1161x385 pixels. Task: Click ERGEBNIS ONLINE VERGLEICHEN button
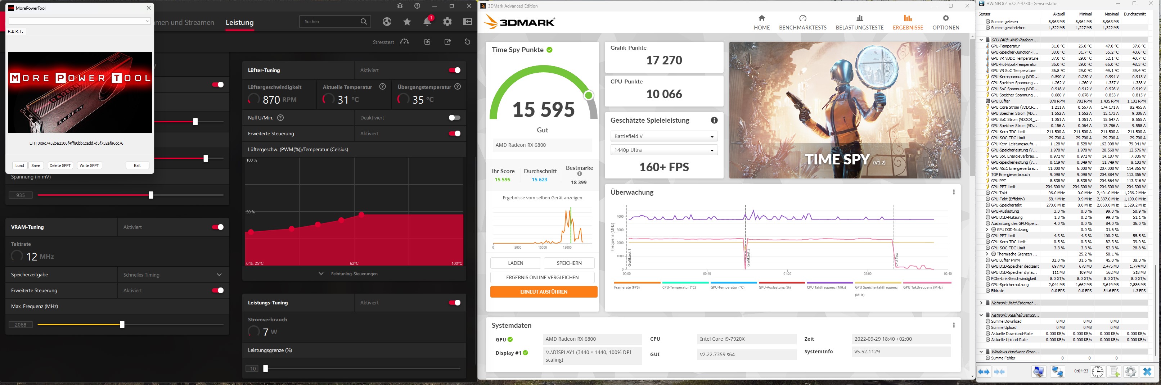(542, 277)
